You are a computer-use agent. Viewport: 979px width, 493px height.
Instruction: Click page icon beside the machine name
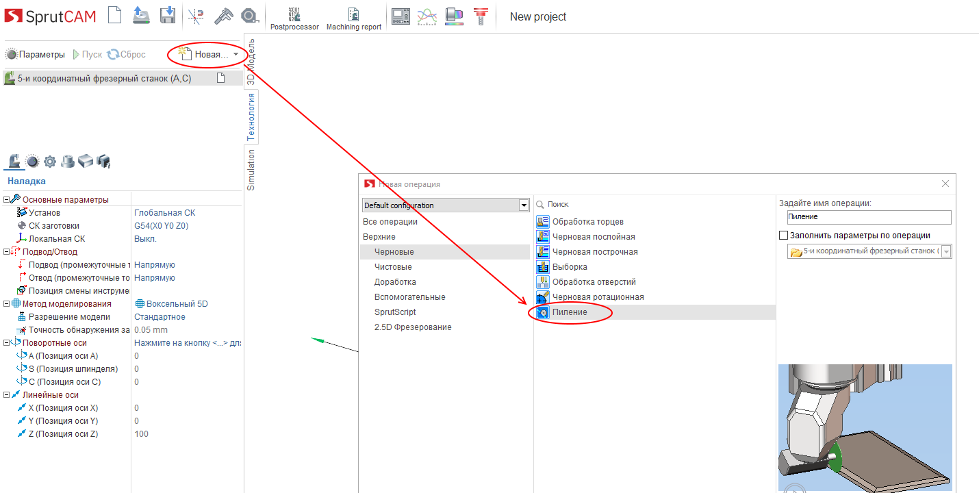pos(220,78)
